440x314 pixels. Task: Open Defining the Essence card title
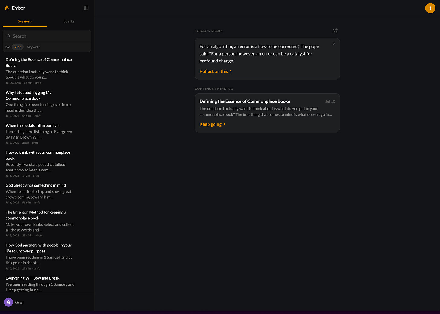tap(245, 101)
